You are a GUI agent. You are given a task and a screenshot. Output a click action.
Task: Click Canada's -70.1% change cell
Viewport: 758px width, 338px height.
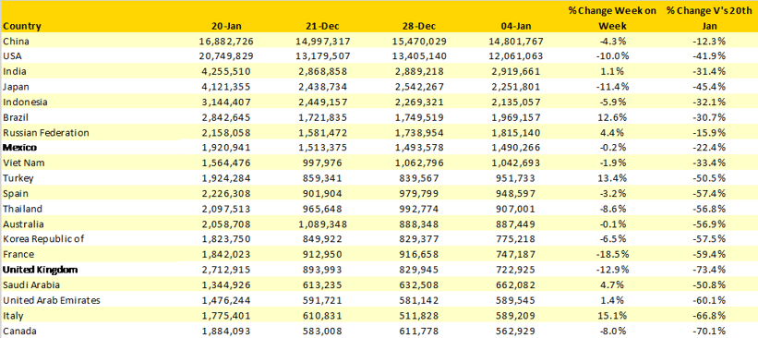click(x=709, y=331)
